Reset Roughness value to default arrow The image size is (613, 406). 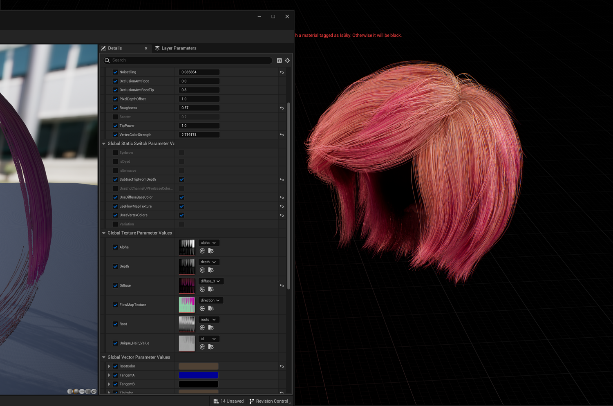(282, 108)
